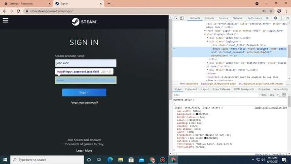Open login.css source link
Image resolution: width=291 pixels, height=164 pixels.
click(271, 108)
